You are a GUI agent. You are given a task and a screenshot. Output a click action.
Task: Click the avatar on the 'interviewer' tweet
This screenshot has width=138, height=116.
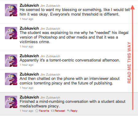(11, 79)
